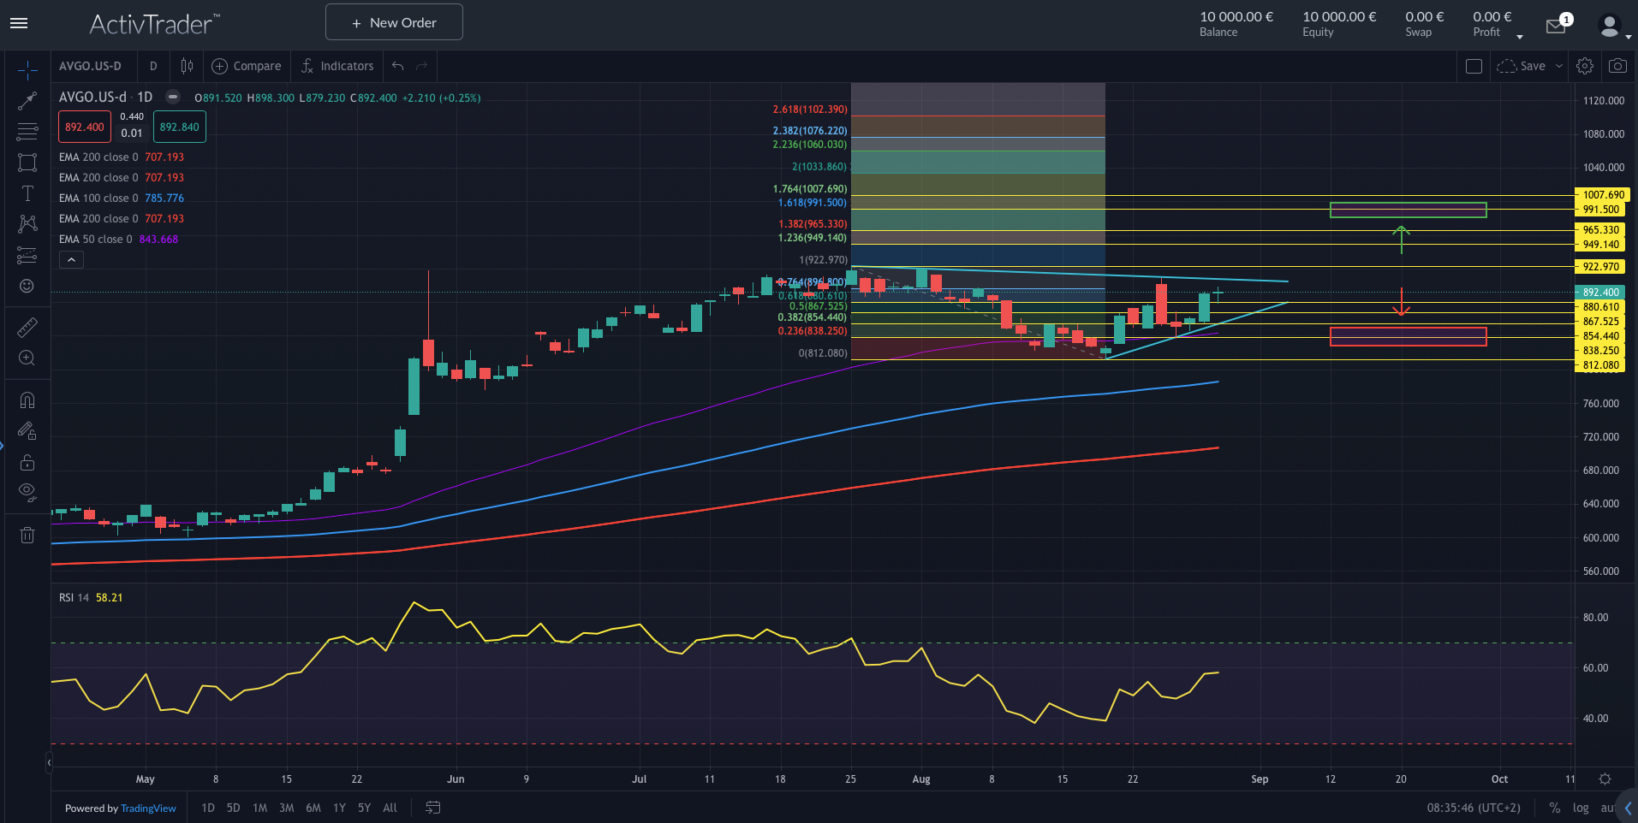Toggle magnet mode in left toolbar
This screenshot has height=823, width=1638.
(x=27, y=400)
